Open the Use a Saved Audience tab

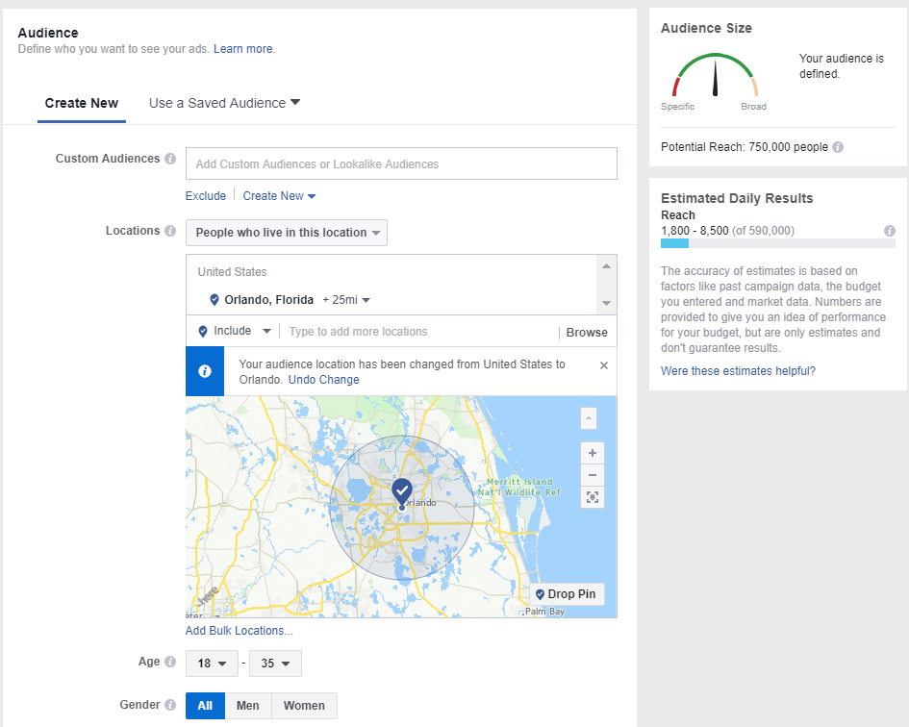point(224,103)
